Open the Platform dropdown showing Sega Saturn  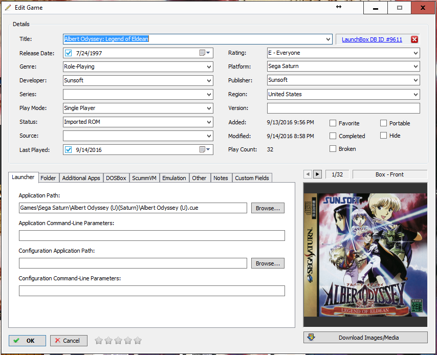pos(416,66)
